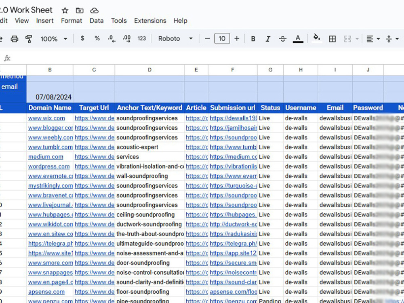Viewport: 404px width, 303px height.
Task: Open the Roboto font dropdown
Action: click(175, 39)
